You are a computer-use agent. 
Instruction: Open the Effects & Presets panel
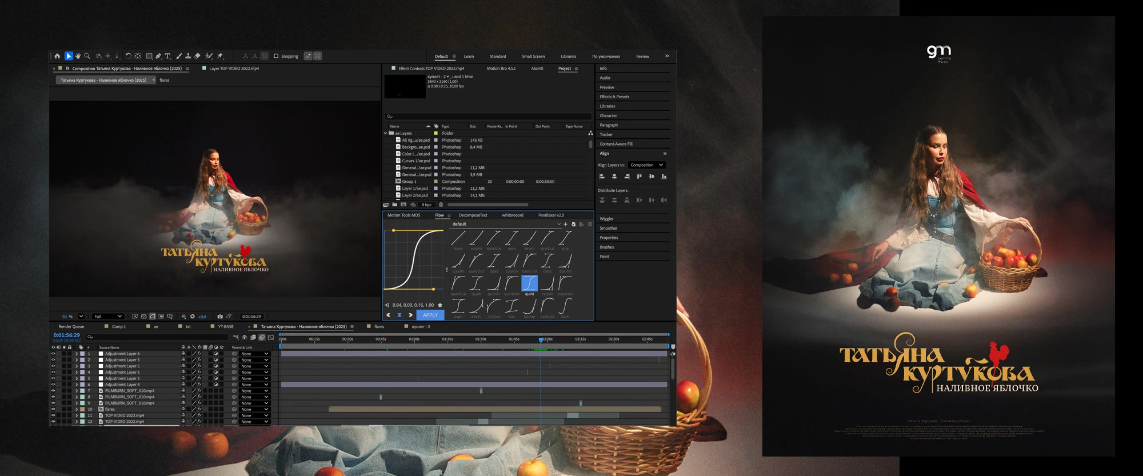[x=614, y=97]
